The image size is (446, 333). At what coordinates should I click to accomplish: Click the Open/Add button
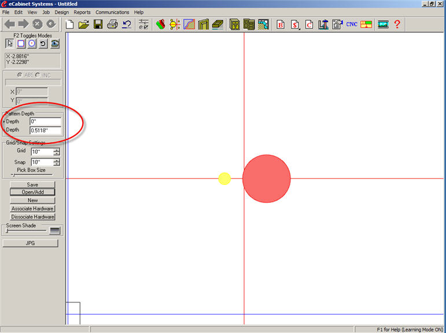(x=32, y=192)
